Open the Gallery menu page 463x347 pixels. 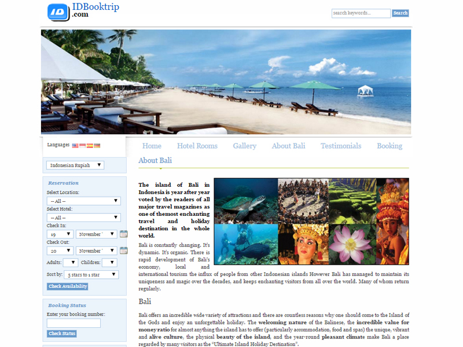(x=244, y=146)
